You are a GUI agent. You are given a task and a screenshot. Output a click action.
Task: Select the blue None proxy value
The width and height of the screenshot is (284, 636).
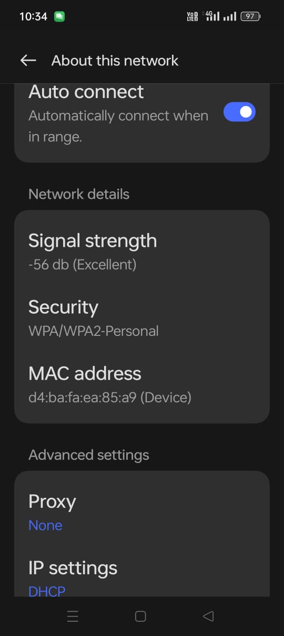point(45,525)
